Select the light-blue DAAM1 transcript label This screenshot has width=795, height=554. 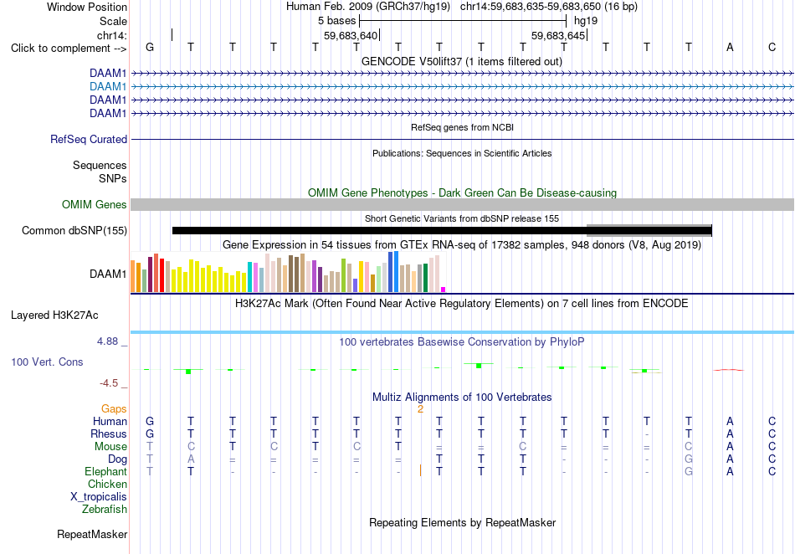[x=108, y=87]
